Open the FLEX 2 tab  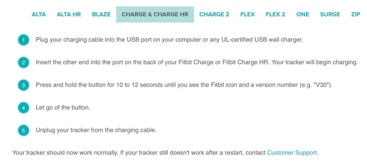coord(275,14)
